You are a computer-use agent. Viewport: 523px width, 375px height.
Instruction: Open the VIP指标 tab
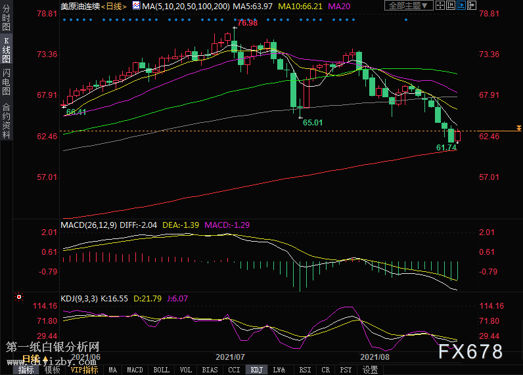click(x=84, y=370)
